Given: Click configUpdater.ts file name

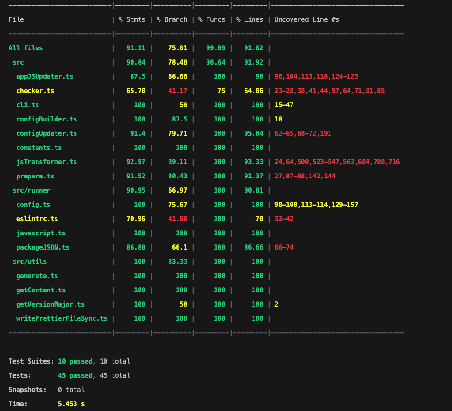Looking at the screenshot, I should point(47,133).
